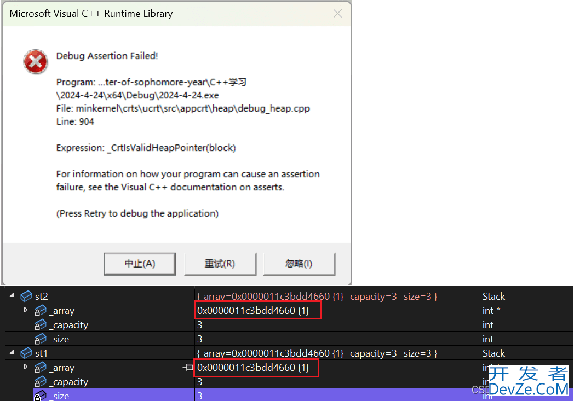Click the Debug Assertion Failed! heading
The height and width of the screenshot is (401, 574).
tap(107, 56)
